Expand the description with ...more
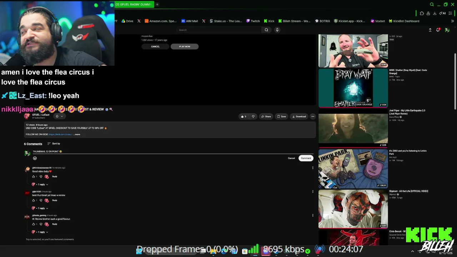Image resolution: width=457 pixels, height=257 pixels. (77, 135)
